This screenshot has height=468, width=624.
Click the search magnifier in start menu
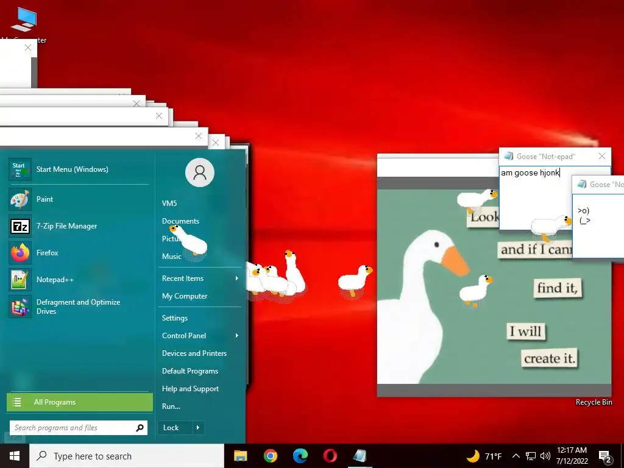(x=140, y=428)
